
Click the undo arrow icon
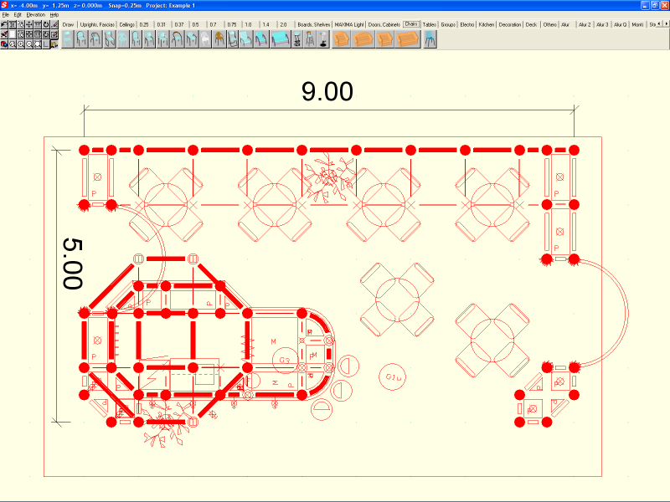pyautogui.click(x=4, y=24)
